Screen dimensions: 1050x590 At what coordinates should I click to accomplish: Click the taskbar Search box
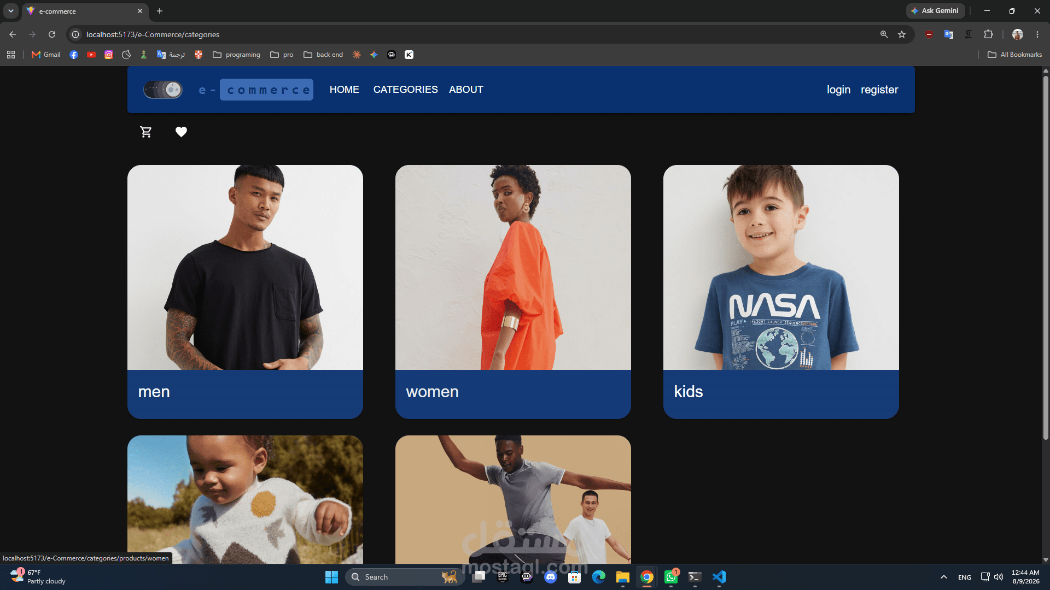tap(405, 577)
